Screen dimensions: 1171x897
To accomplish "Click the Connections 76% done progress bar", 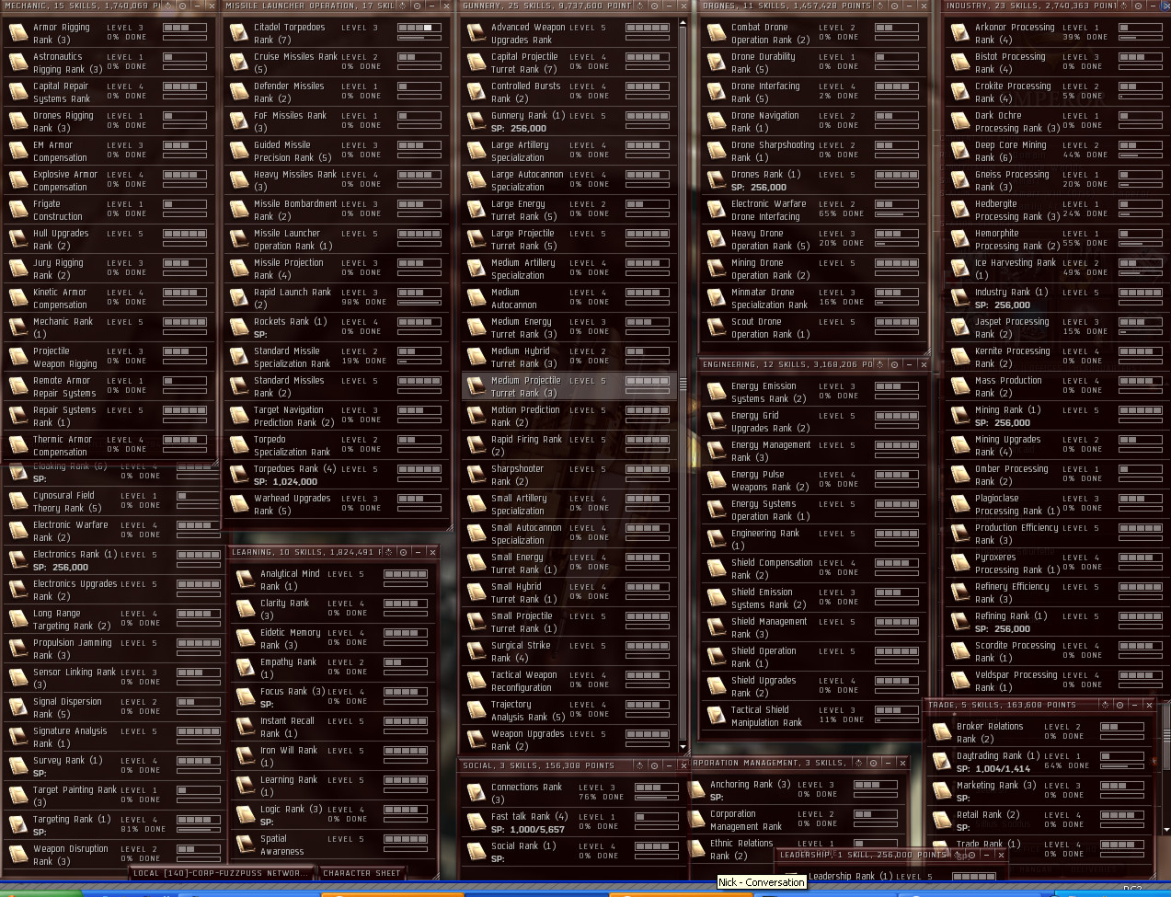I will coord(656,798).
